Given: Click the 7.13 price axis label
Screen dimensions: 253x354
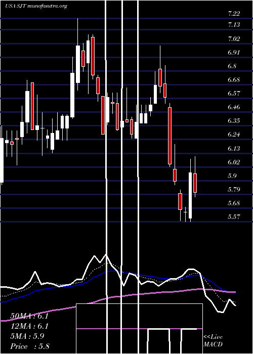Looking at the screenshot, I should (234, 25).
